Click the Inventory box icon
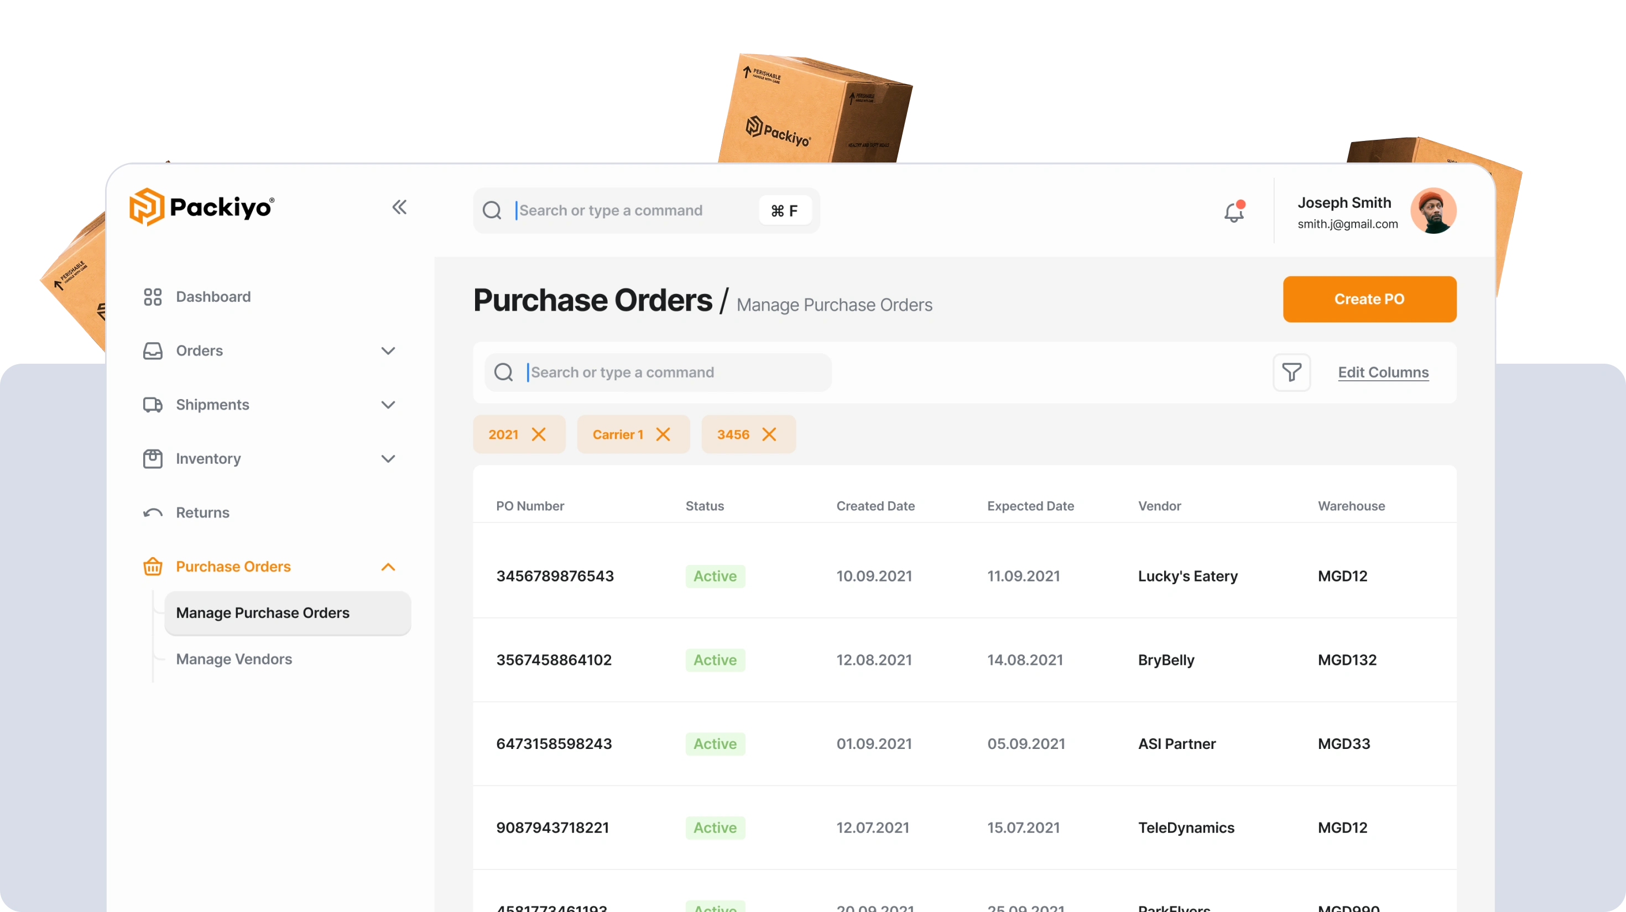Screen dimensions: 1626x912 (x=153, y=459)
